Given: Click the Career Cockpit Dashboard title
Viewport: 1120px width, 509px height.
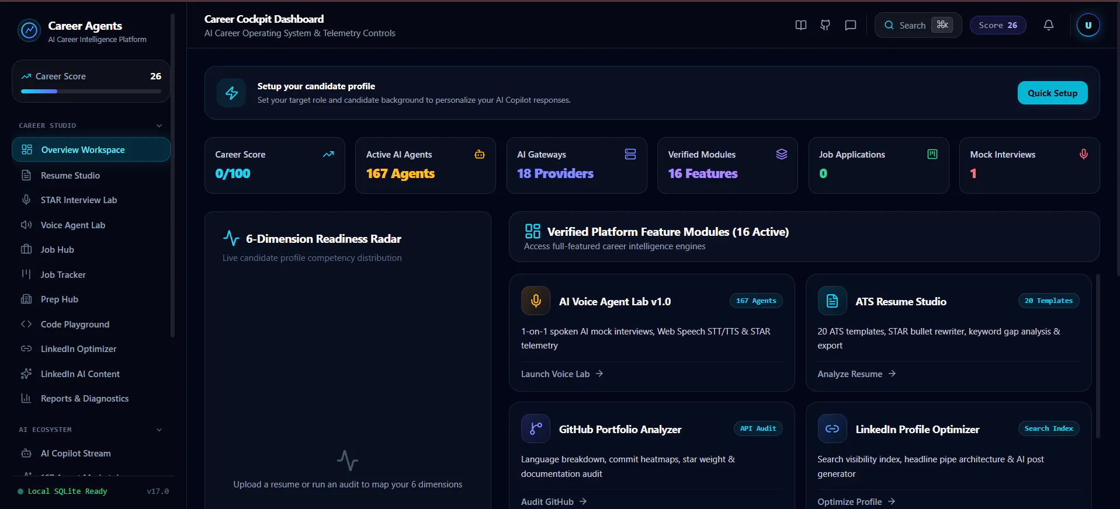Looking at the screenshot, I should point(264,19).
